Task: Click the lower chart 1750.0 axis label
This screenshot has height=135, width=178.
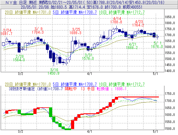Action: [x=170, y=94]
